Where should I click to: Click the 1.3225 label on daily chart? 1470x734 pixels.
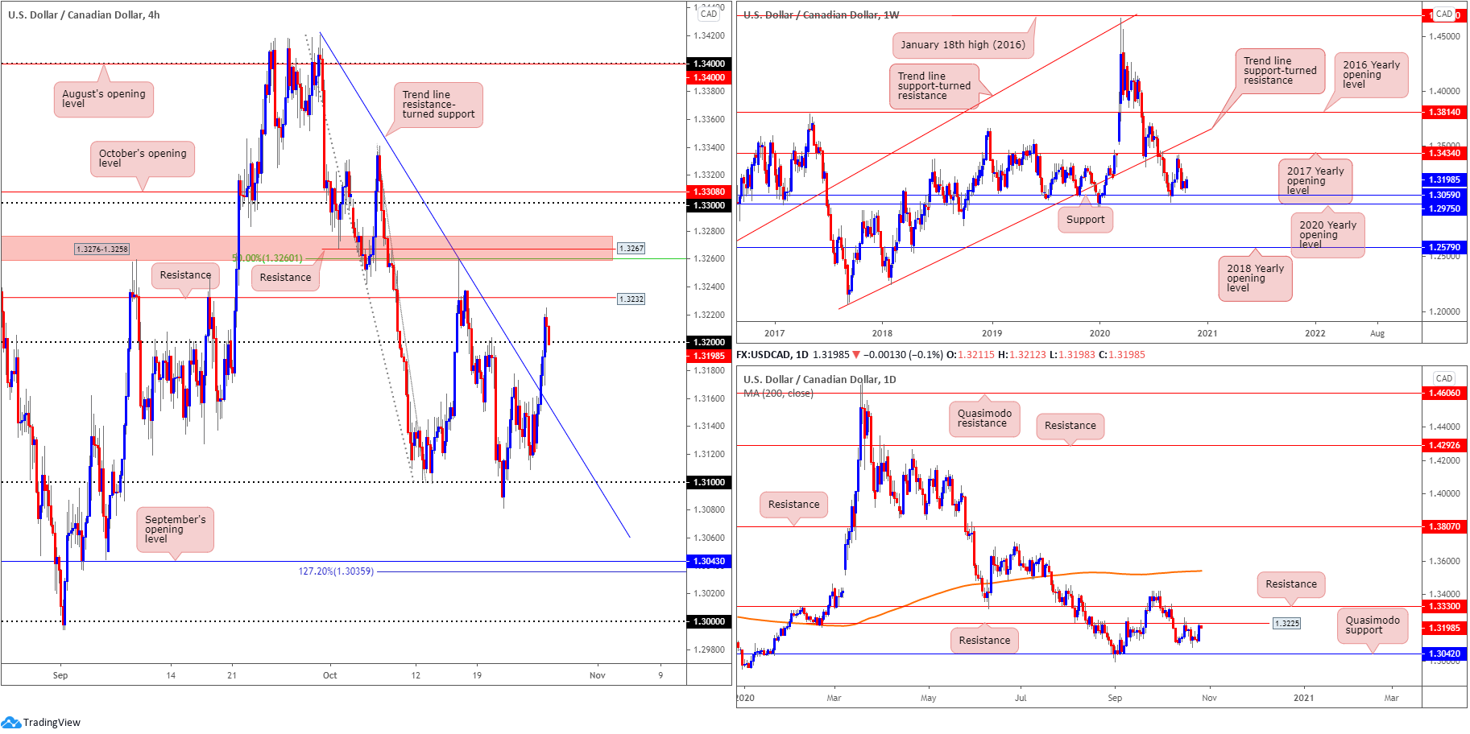click(x=1286, y=623)
